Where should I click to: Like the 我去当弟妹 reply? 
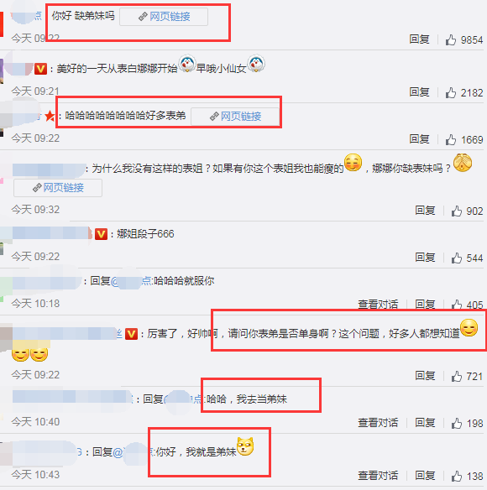click(456, 424)
